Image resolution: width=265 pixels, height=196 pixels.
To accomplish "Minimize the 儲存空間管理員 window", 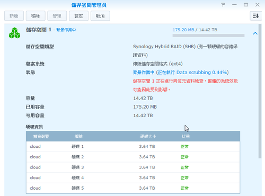I will pos(234,5).
